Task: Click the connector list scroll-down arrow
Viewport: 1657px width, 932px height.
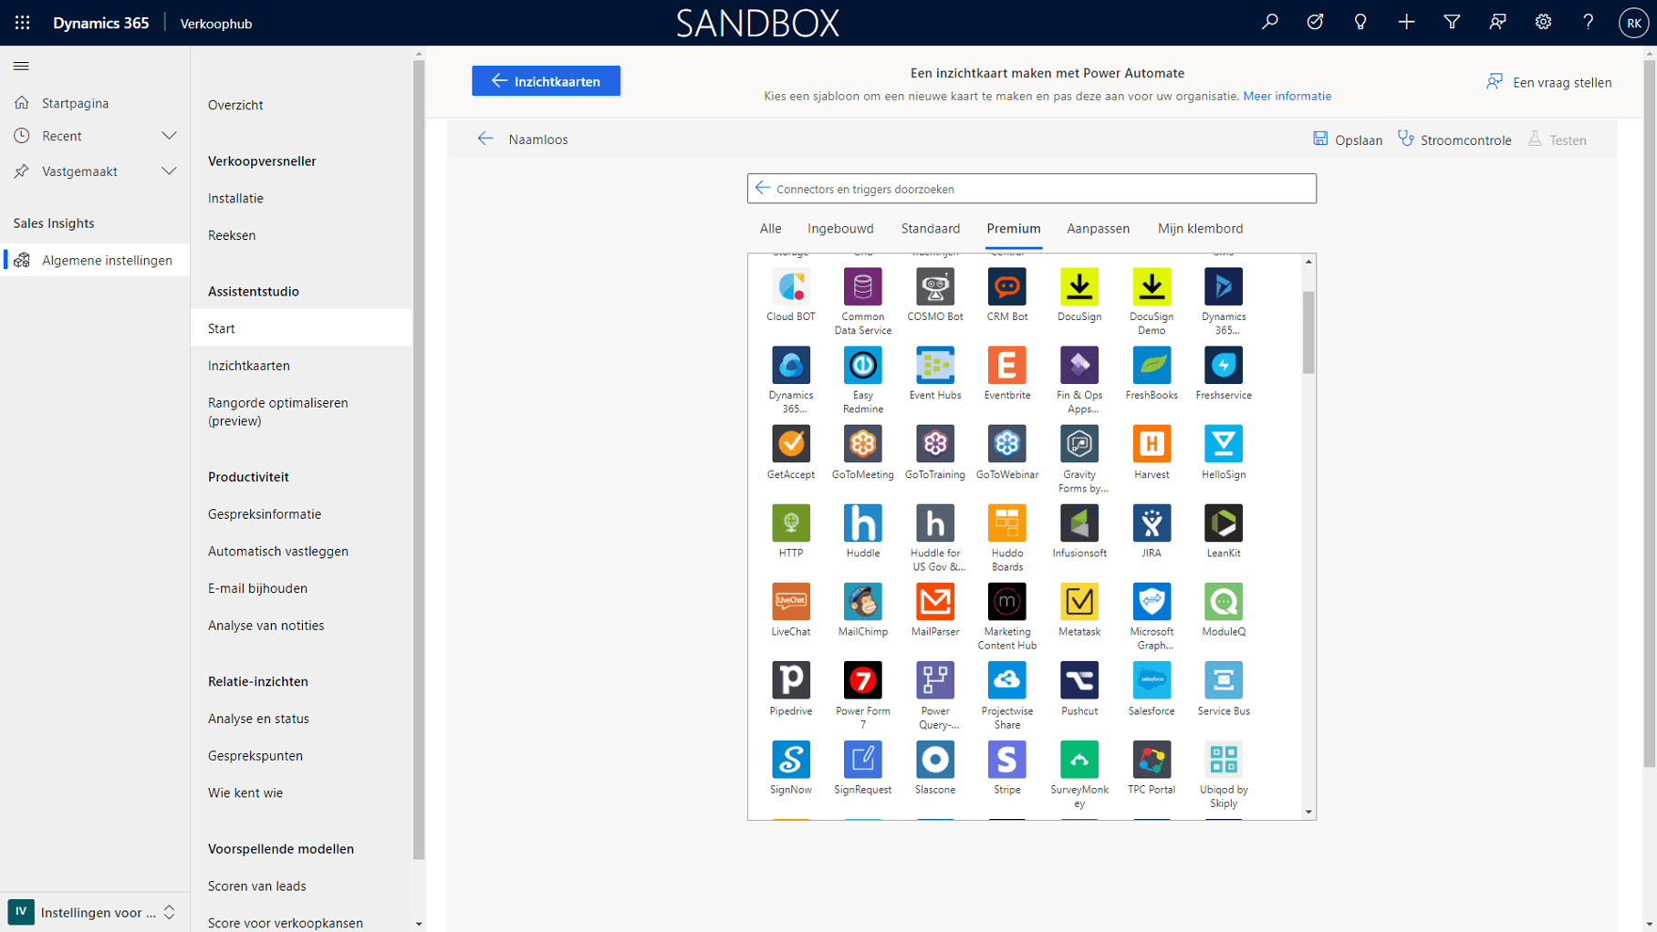Action: 1308,812
